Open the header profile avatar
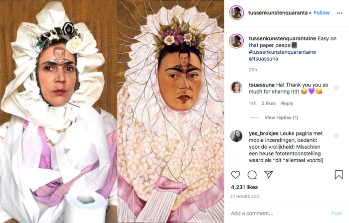The image size is (349, 223). pos(237,12)
